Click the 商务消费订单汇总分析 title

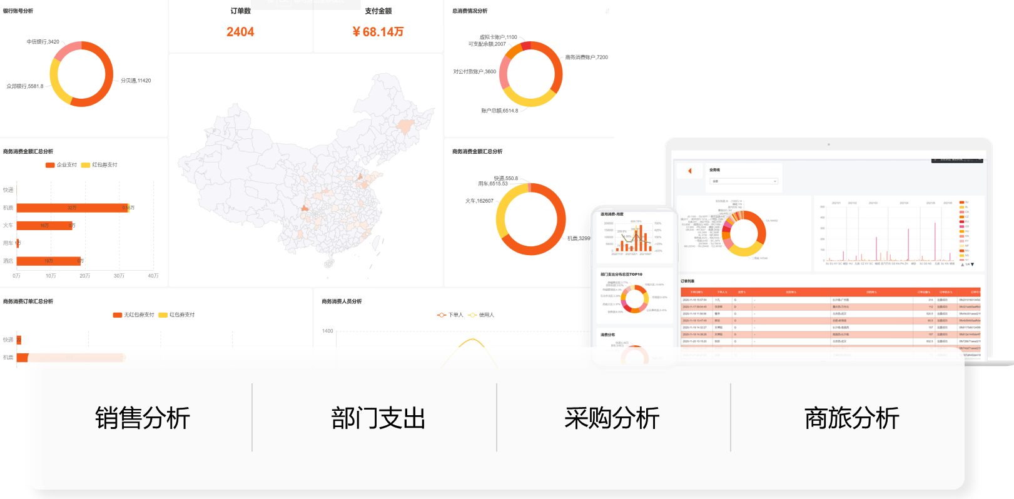click(28, 301)
